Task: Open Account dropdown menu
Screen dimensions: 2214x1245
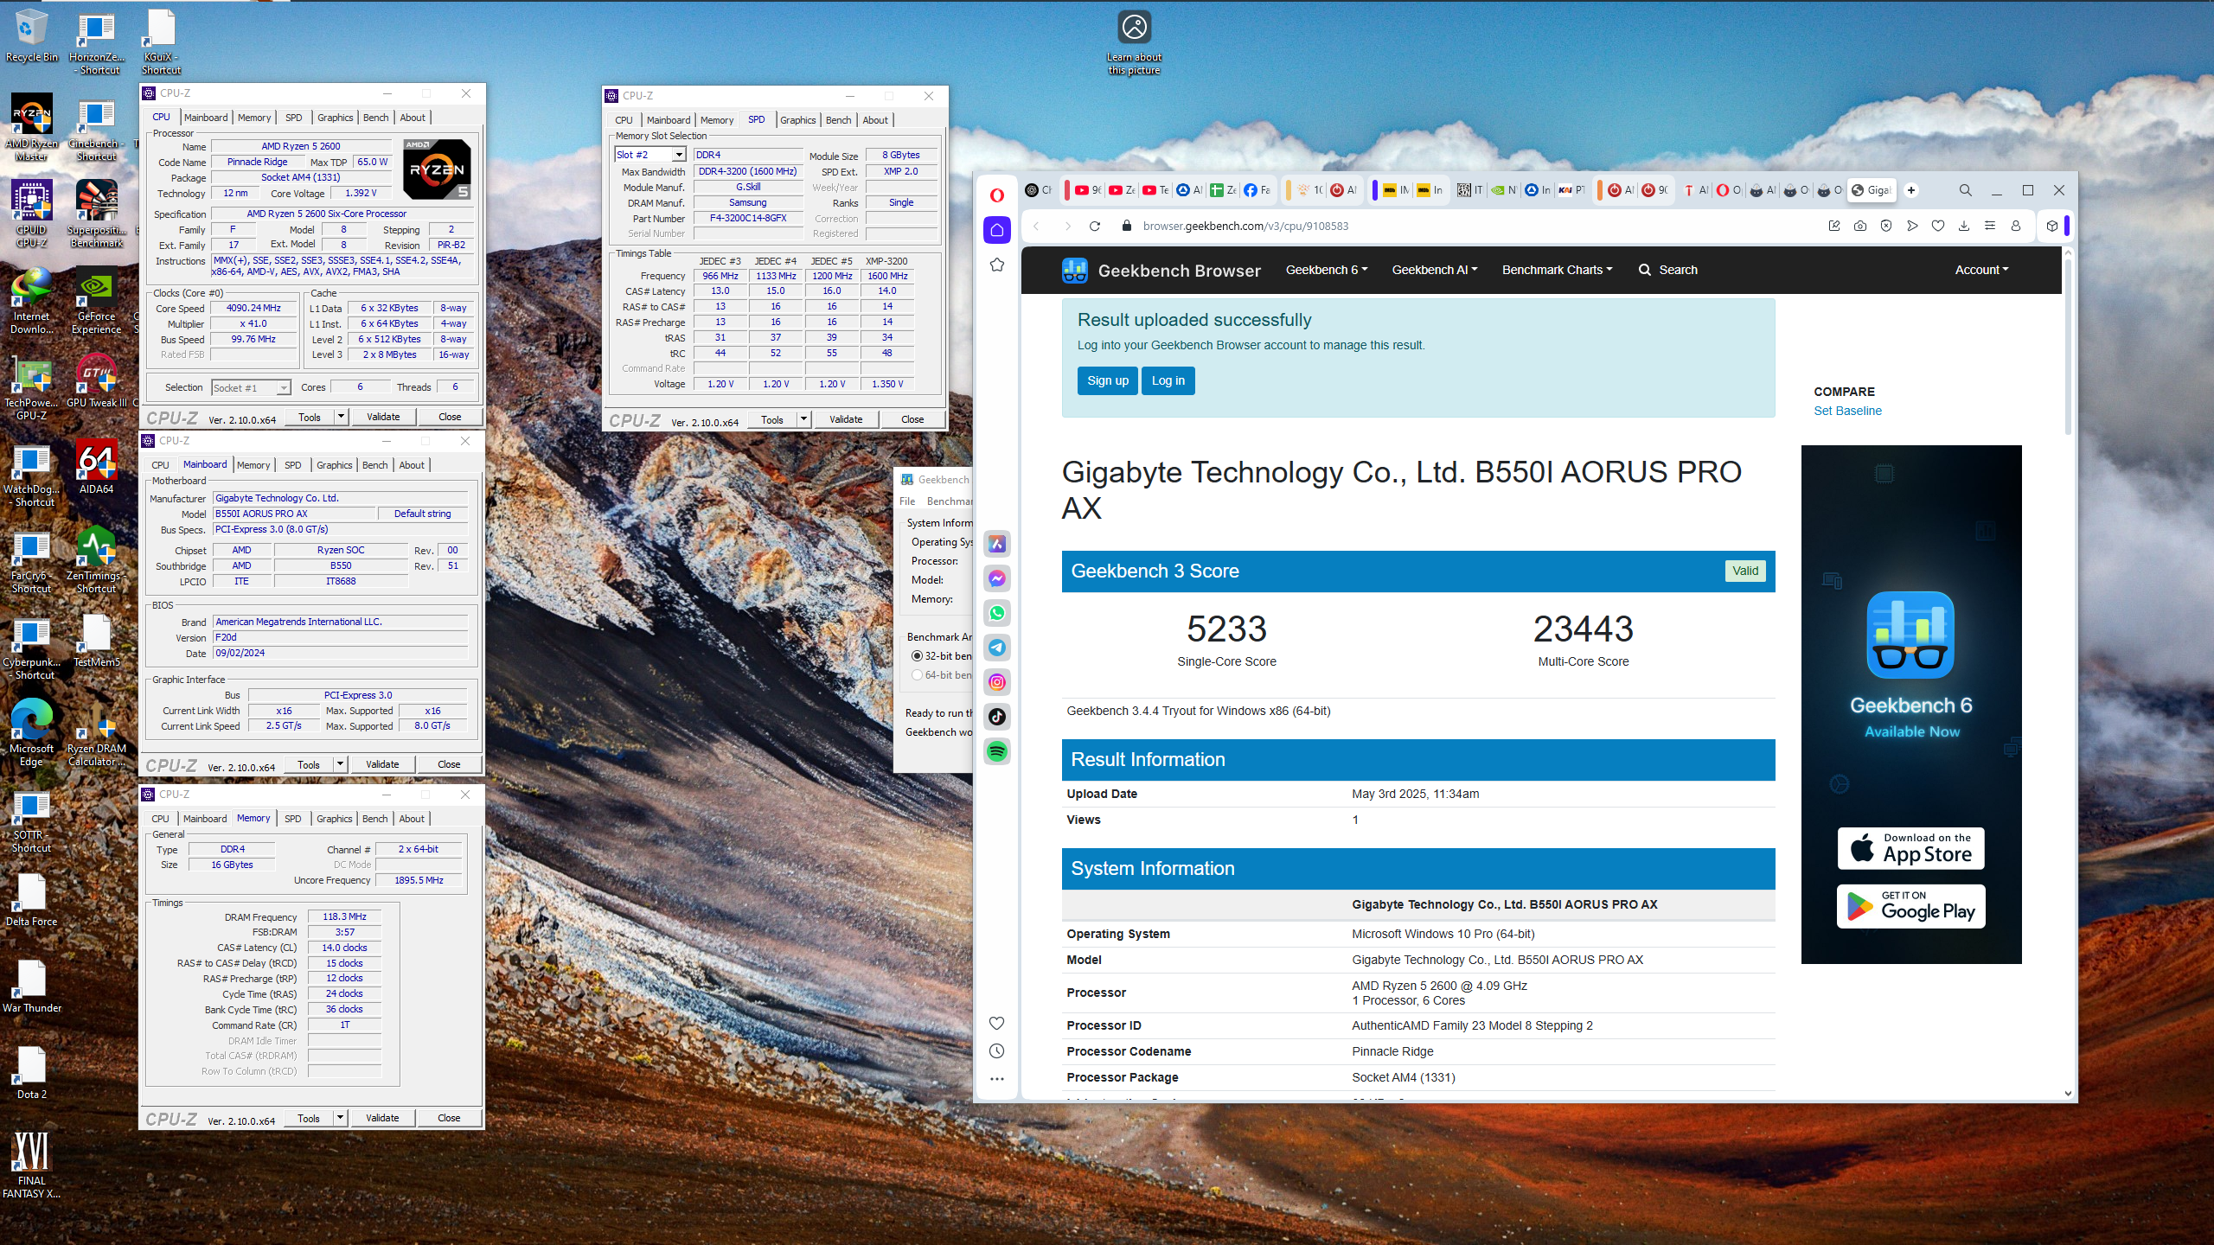Action: (x=1981, y=270)
